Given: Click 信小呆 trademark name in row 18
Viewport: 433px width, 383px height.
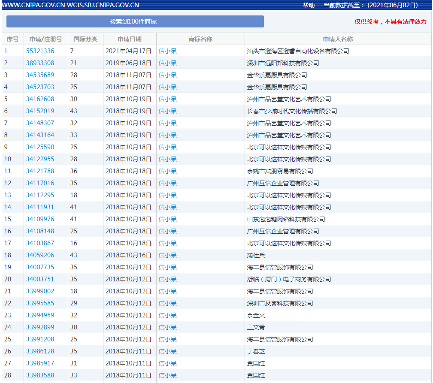Looking at the screenshot, I should [168, 255].
